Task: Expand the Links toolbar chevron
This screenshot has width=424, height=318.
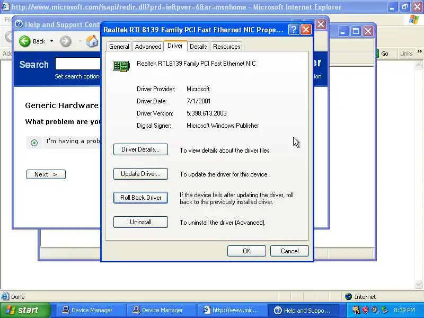Action: coord(419,51)
